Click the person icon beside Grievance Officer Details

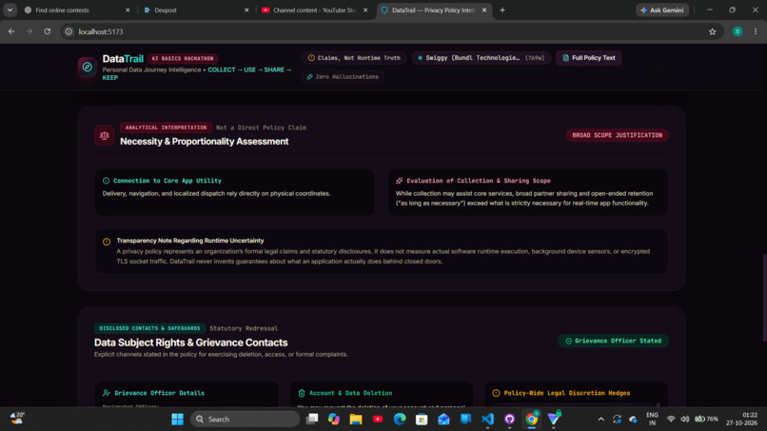[107, 393]
